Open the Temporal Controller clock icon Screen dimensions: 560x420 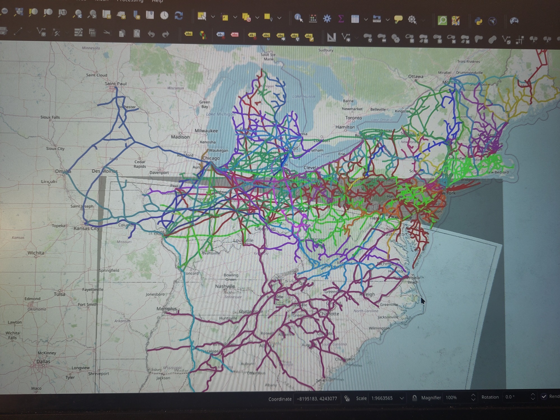tap(164, 16)
